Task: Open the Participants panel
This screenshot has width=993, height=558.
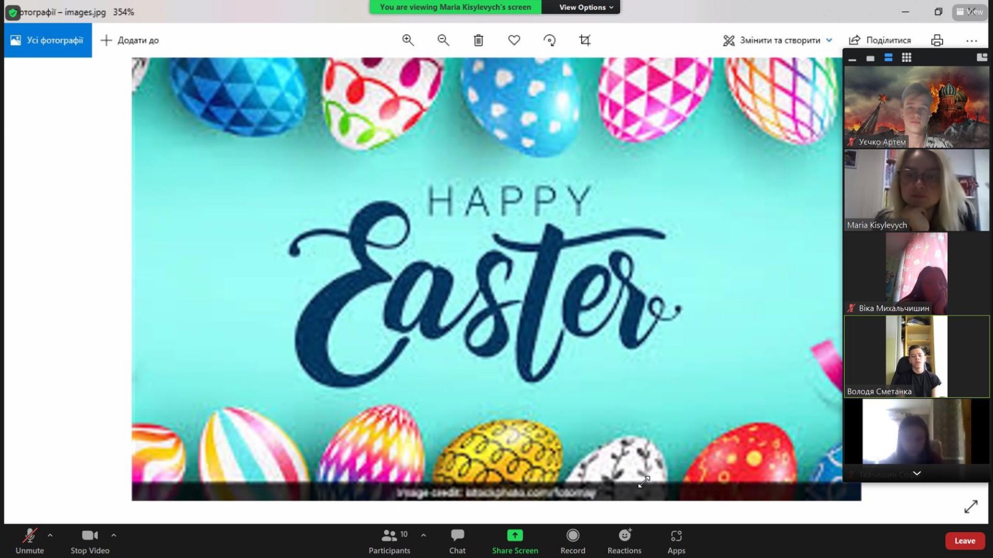Action: (x=390, y=541)
